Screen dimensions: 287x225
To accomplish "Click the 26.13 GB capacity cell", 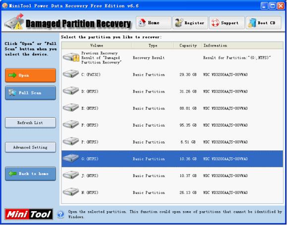I will click(188, 192).
